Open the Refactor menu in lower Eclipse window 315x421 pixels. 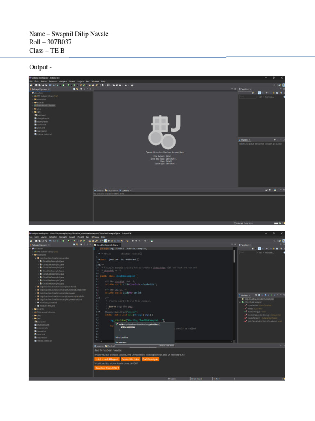52,237
